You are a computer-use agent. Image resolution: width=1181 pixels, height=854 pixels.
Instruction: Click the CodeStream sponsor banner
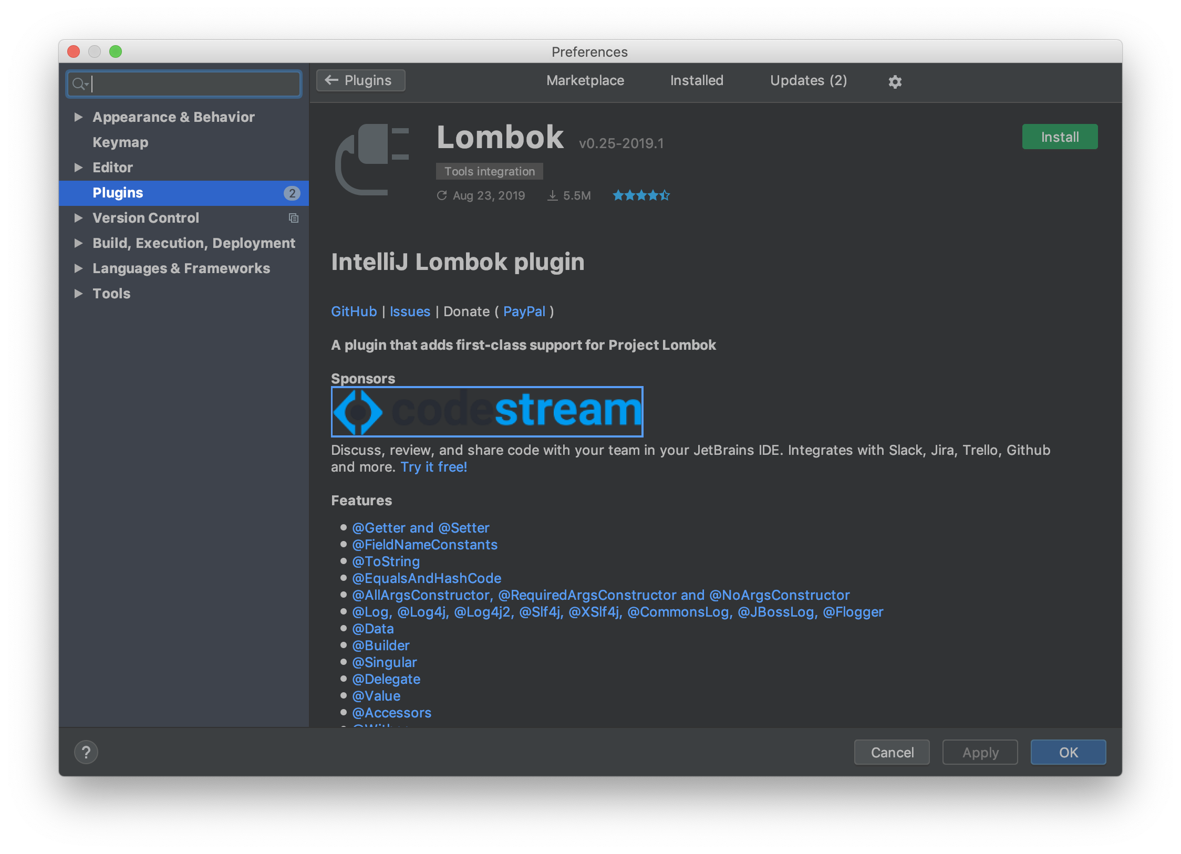[487, 411]
